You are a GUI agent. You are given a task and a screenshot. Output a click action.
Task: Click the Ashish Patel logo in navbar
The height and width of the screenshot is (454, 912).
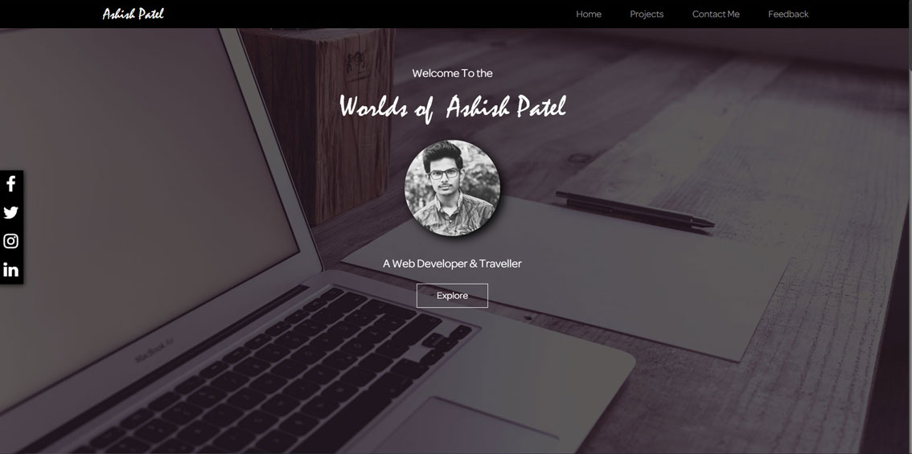(x=134, y=14)
